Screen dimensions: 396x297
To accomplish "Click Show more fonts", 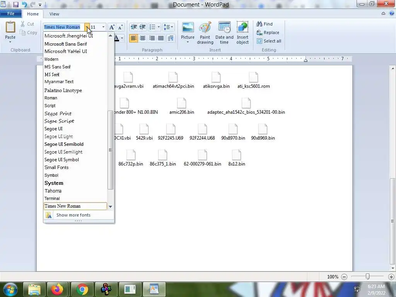I will (79, 215).
